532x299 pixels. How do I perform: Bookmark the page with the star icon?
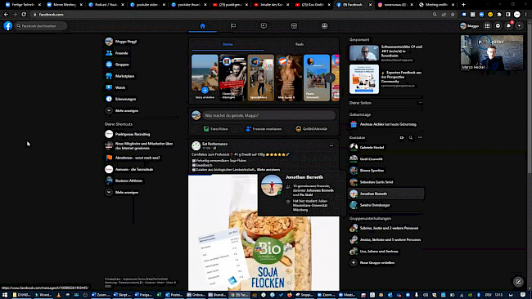coord(453,15)
